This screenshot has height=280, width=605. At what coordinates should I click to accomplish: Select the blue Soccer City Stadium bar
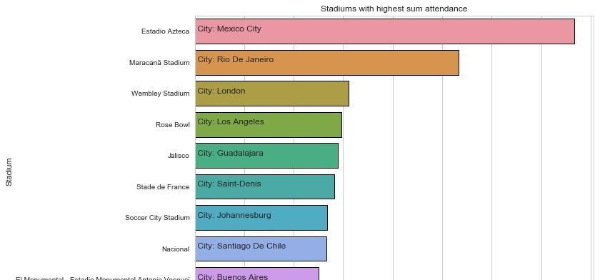(261, 218)
